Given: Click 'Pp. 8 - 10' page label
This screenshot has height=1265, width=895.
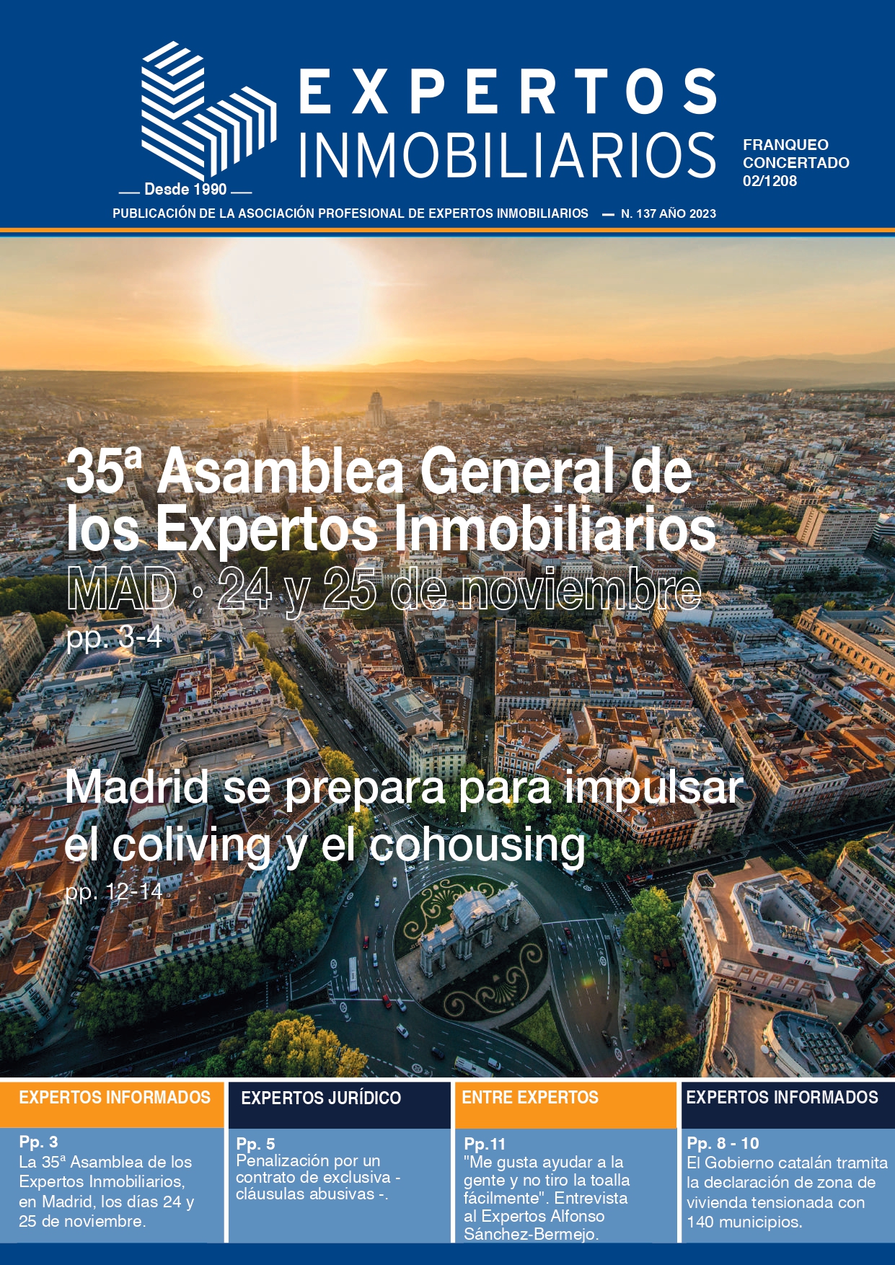Looking at the screenshot, I should point(723,1143).
